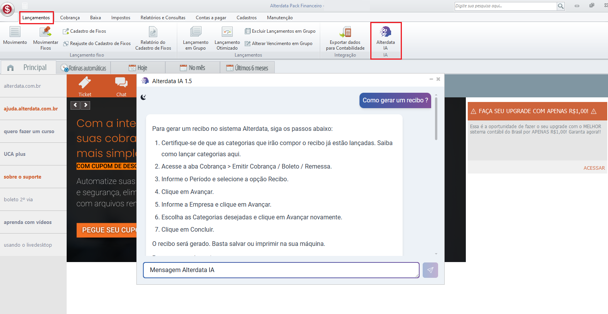This screenshot has width=608, height=314.
Task: Switch to the Hoje tab
Action: pos(138,68)
